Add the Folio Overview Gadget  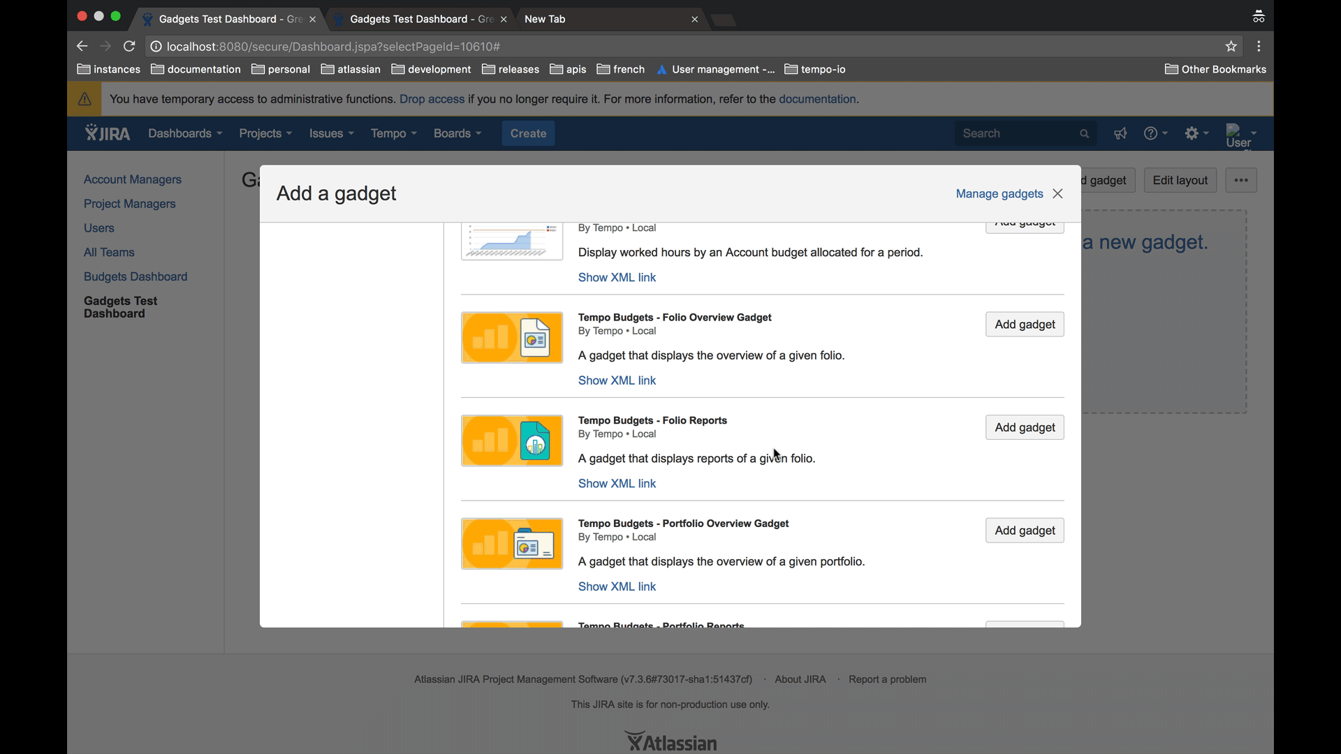coord(1025,324)
